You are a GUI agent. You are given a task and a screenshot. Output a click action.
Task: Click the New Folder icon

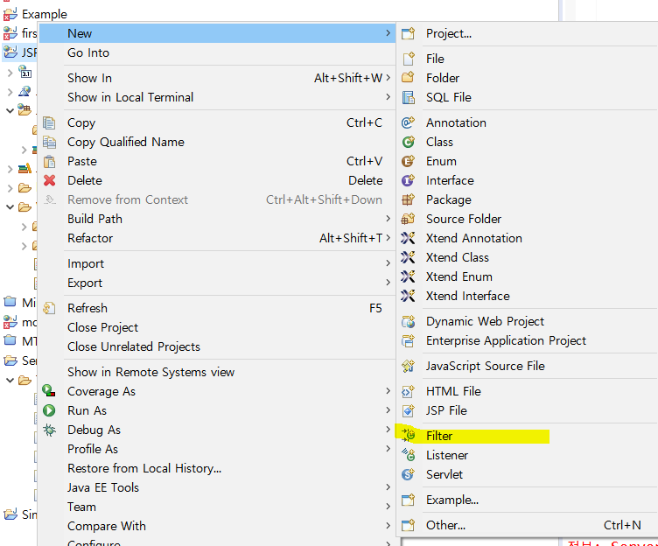coord(408,77)
